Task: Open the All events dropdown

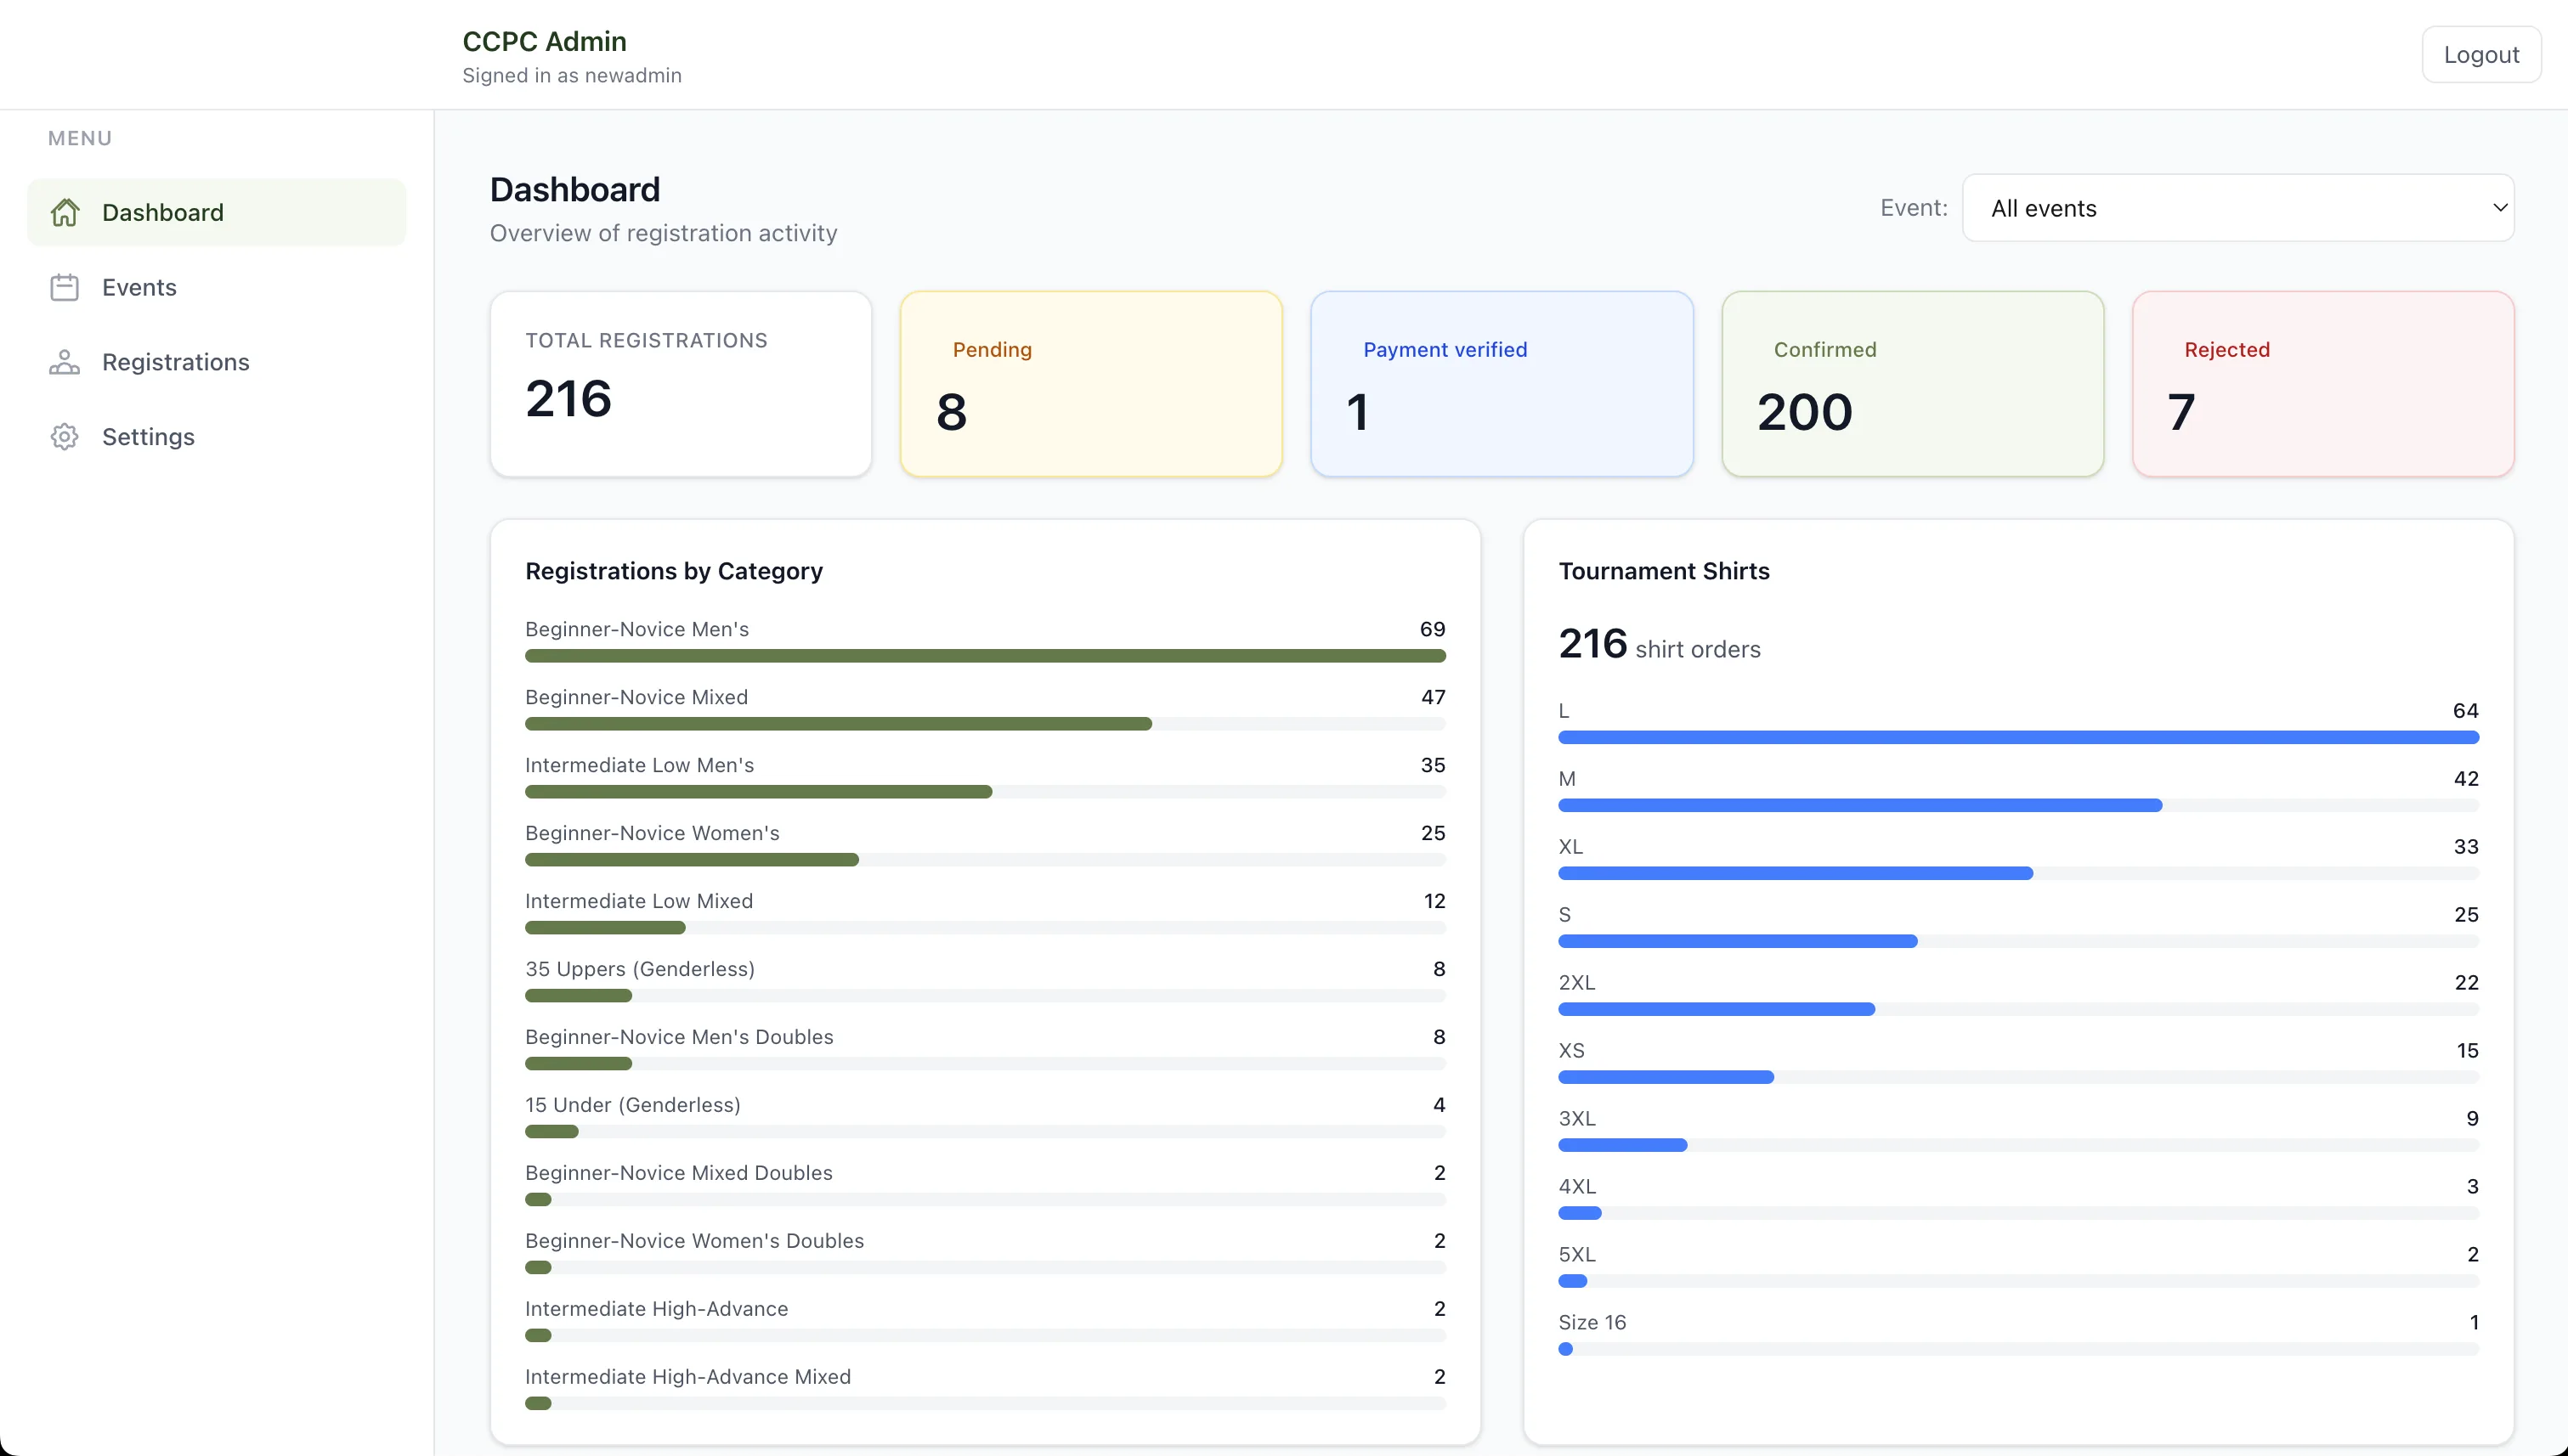Action: click(2238, 208)
